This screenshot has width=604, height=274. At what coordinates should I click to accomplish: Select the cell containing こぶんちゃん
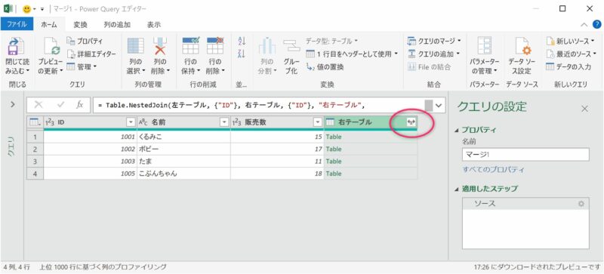pyautogui.click(x=183, y=174)
